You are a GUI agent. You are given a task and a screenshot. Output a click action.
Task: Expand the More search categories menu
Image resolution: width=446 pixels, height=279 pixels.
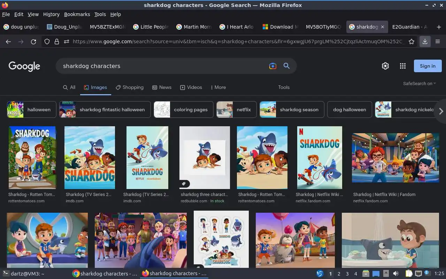pos(218,88)
